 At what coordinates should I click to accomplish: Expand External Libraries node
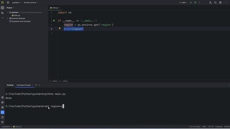point(8,18)
